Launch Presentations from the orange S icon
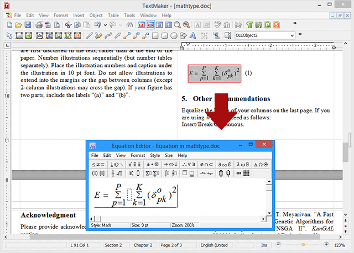Screen dimensions: 354x253 pyautogui.click(x=277, y=25)
